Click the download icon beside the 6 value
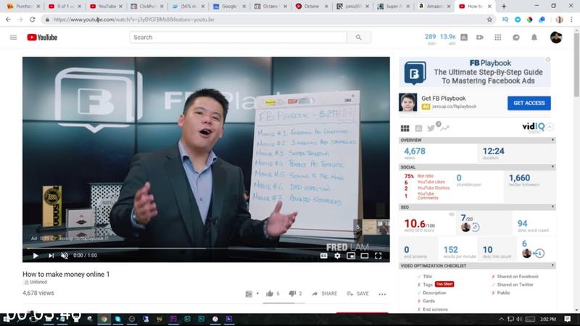This screenshot has width=580, height=326. point(539,254)
